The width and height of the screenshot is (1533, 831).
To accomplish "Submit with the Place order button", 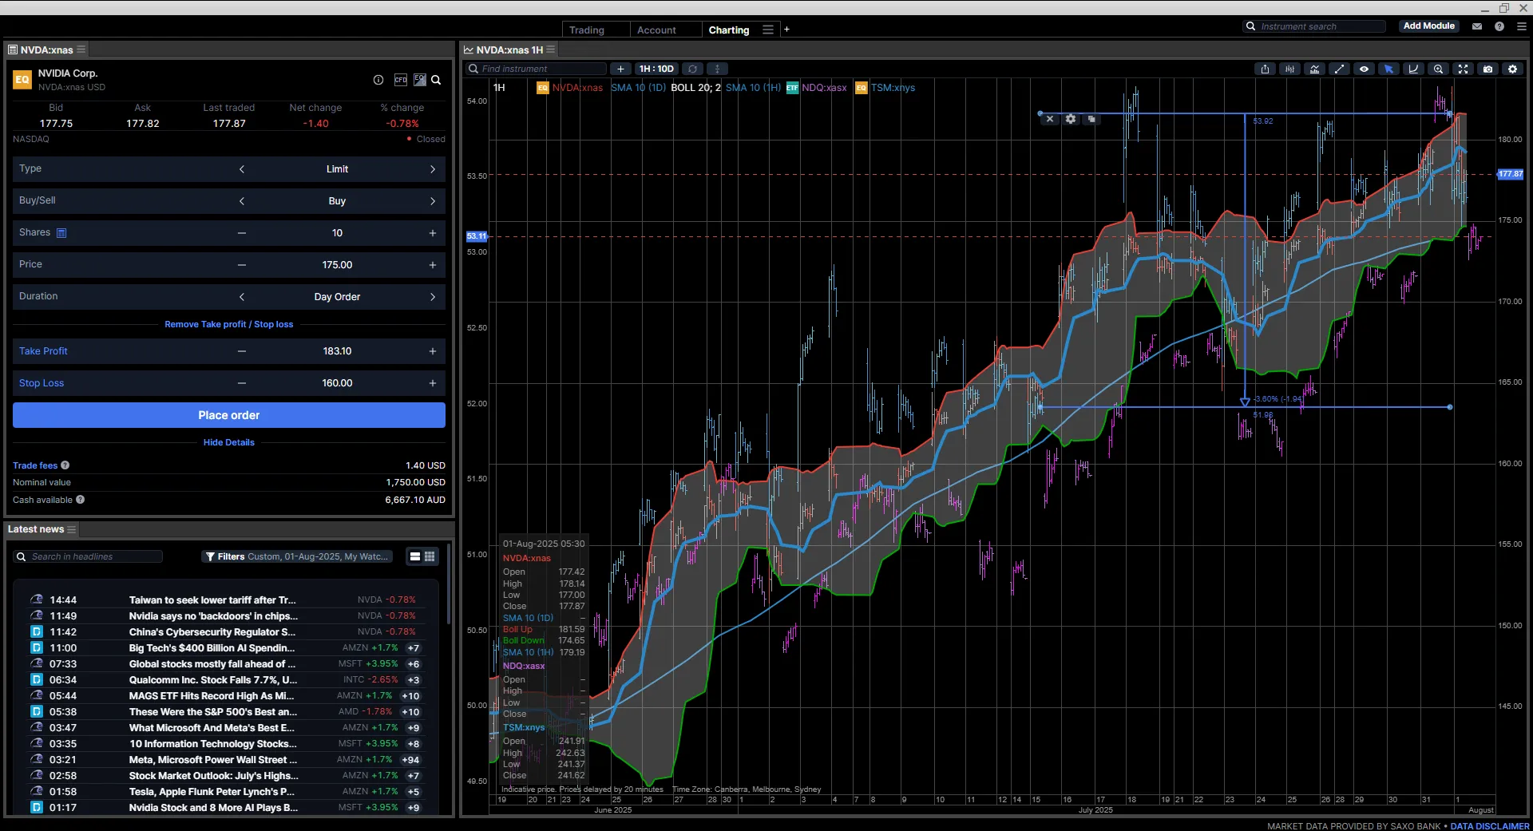I will [229, 415].
